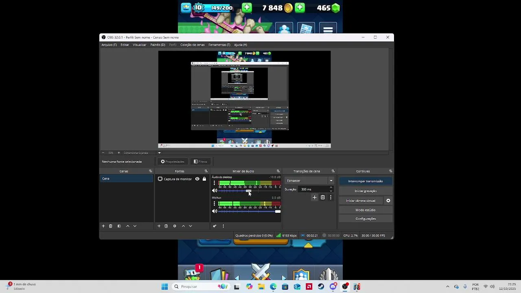Click the Mic/Aux volume slider handle
The height and width of the screenshot is (293, 521).
pyautogui.click(x=278, y=211)
